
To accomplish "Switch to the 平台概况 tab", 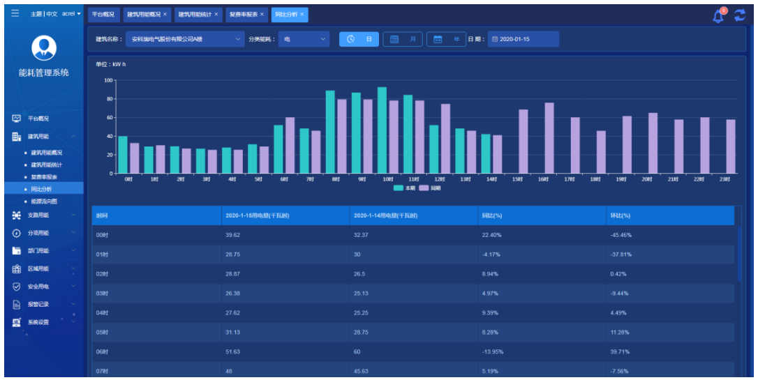I will [103, 14].
